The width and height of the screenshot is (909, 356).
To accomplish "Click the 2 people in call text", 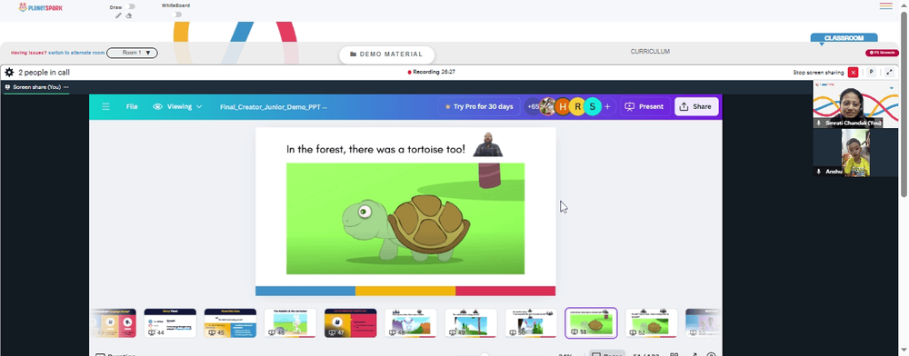I will (44, 73).
